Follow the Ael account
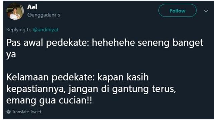Screen dimensions: 214x120 pos(178,10)
